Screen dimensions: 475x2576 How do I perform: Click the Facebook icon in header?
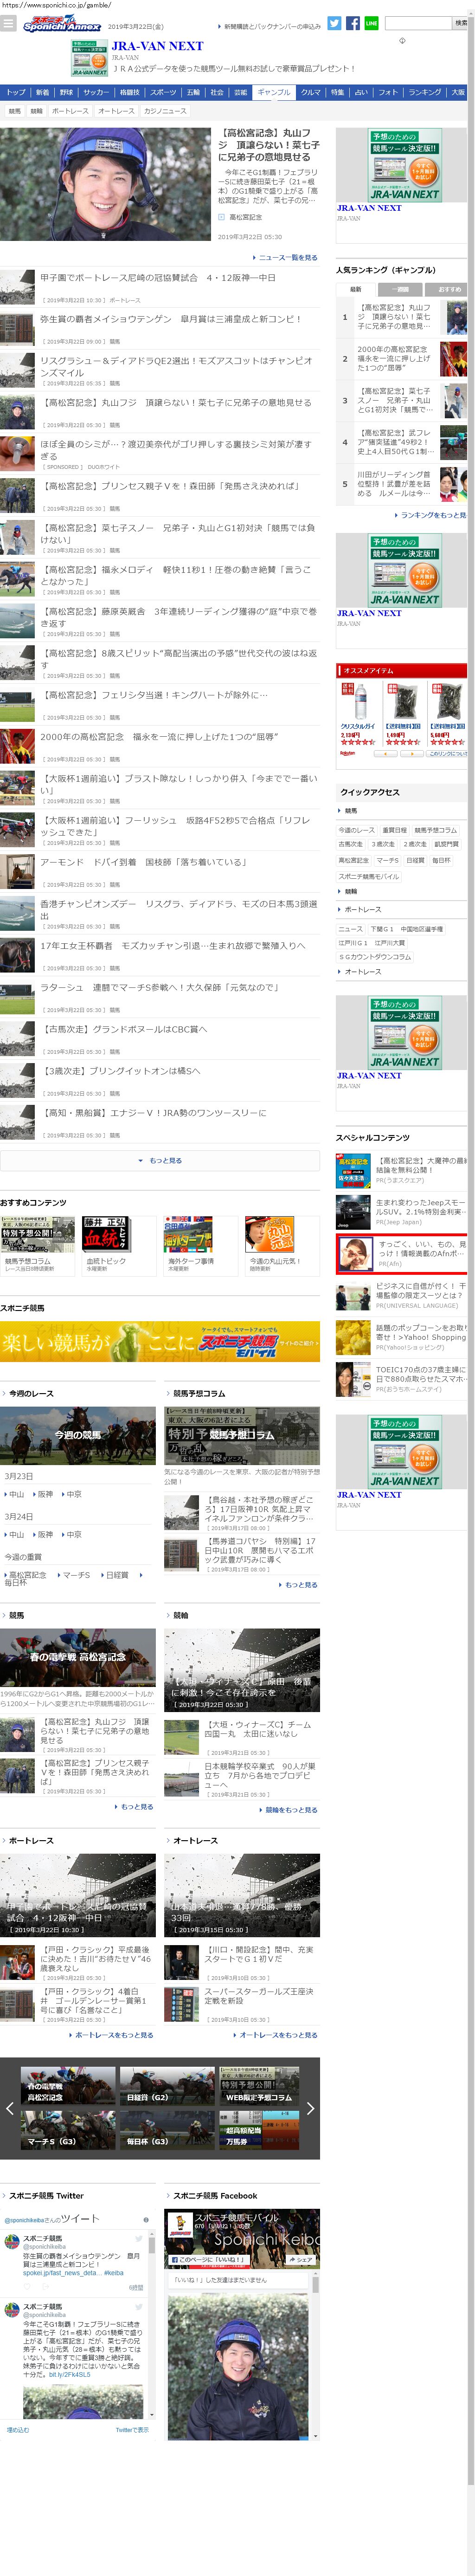352,23
